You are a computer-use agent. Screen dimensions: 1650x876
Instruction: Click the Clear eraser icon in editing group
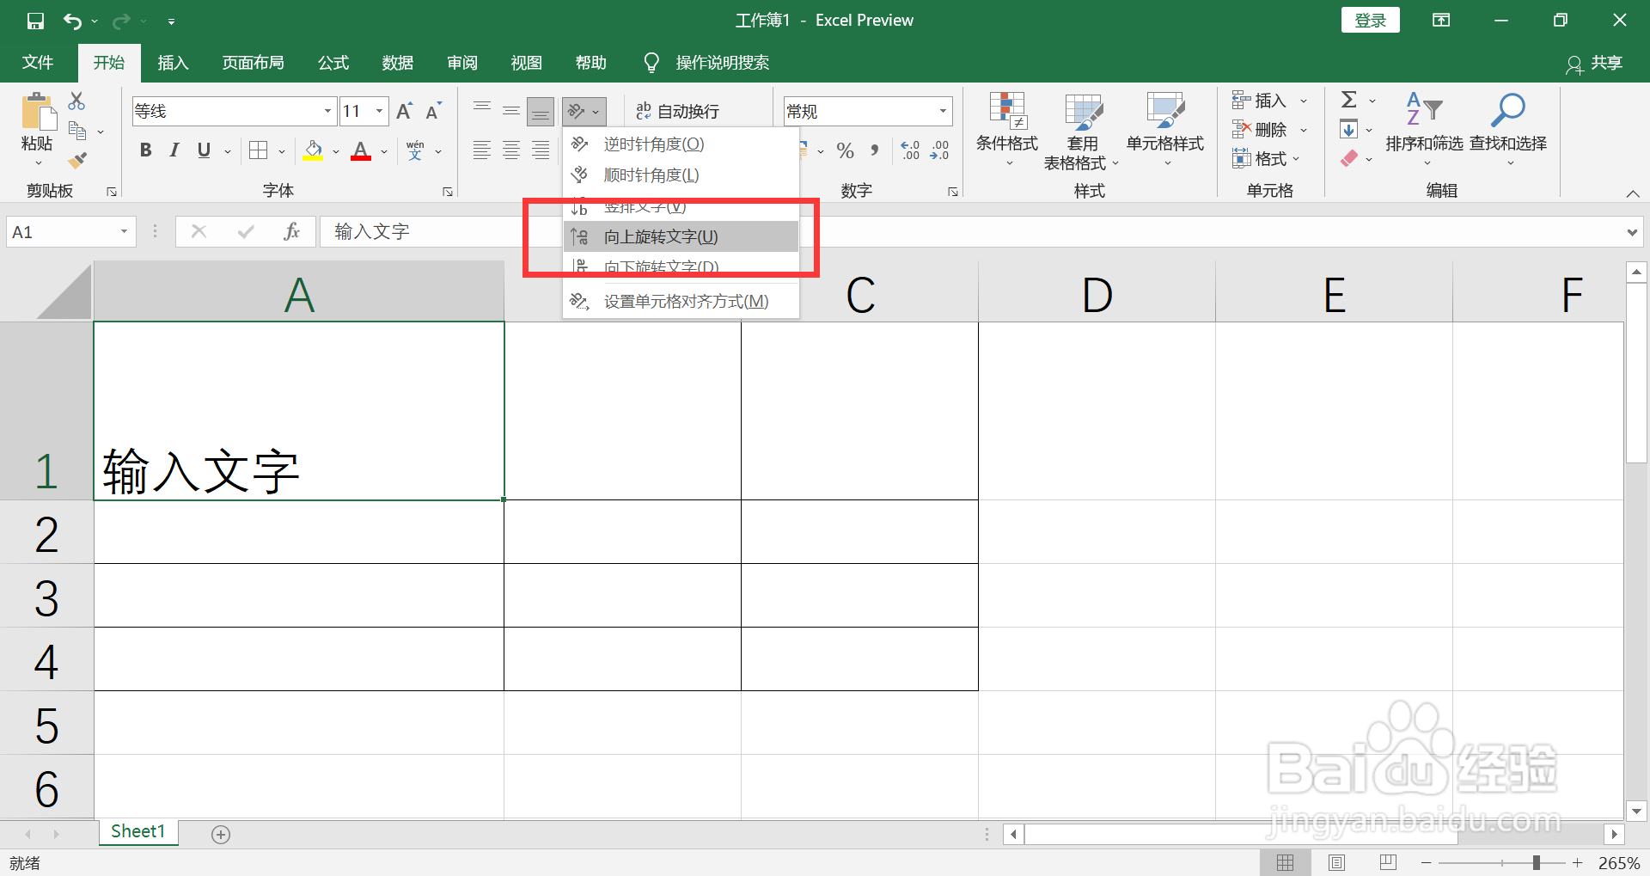click(x=1349, y=159)
